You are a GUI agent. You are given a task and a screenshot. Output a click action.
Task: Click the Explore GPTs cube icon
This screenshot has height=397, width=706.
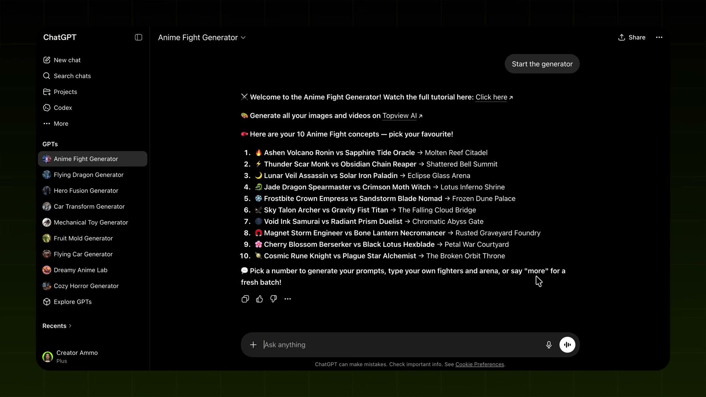47,302
